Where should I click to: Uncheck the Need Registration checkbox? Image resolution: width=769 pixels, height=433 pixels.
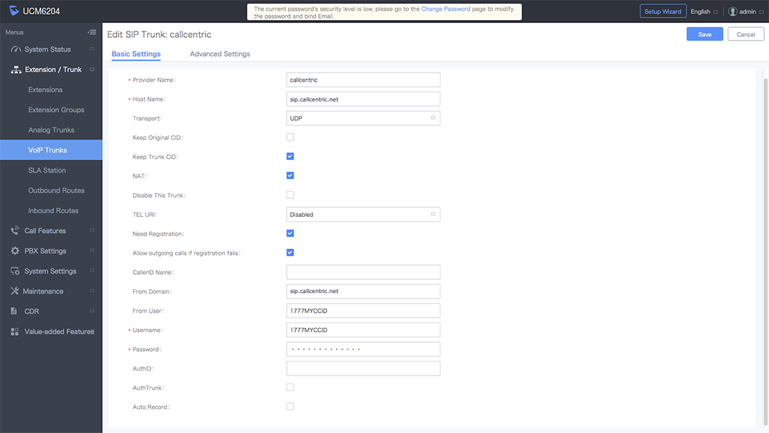point(290,233)
